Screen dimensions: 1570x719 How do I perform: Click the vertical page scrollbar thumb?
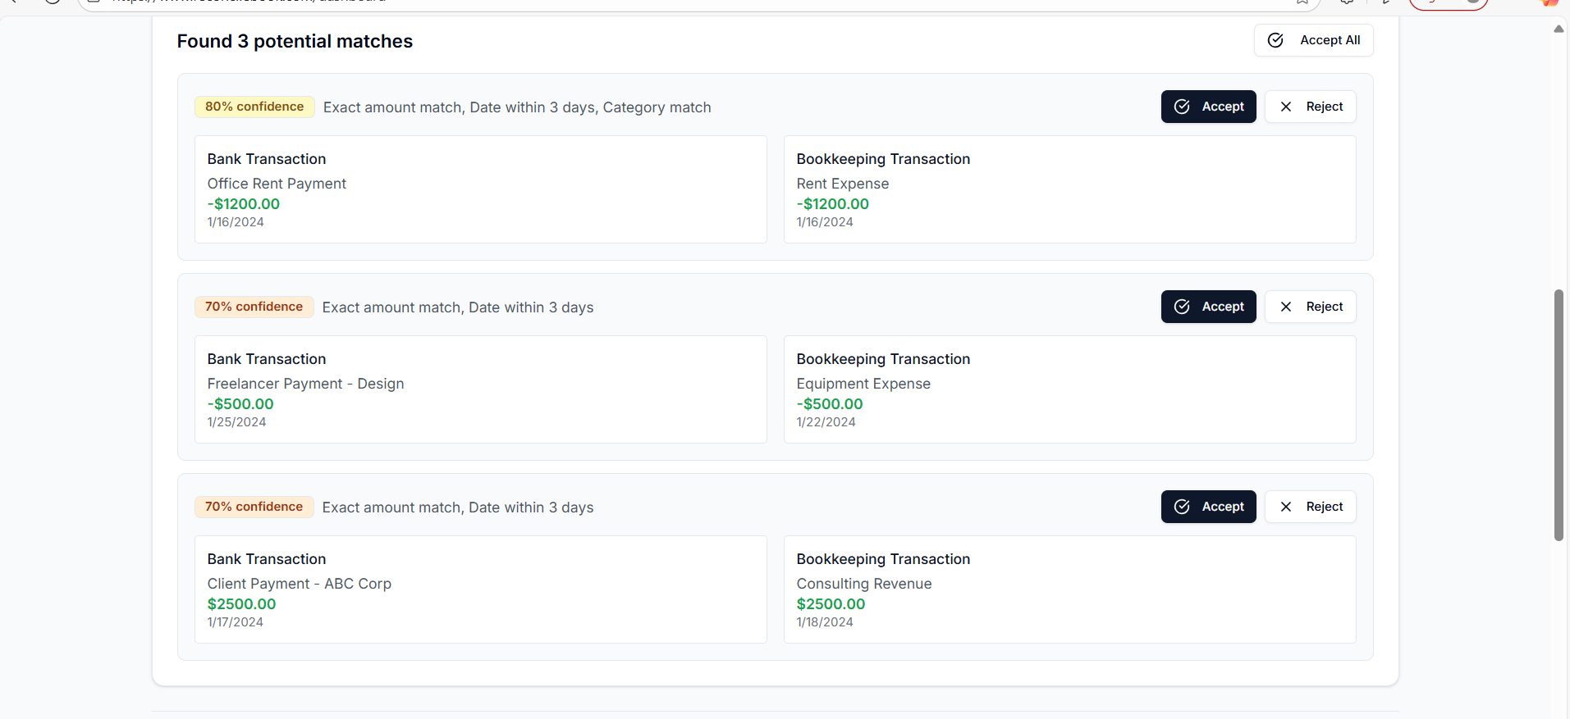(x=1559, y=415)
